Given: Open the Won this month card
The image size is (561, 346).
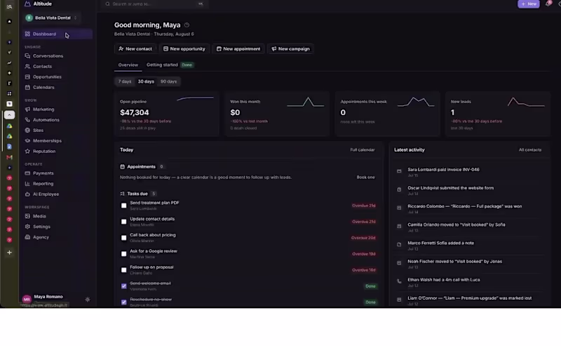Looking at the screenshot, I should point(277,114).
